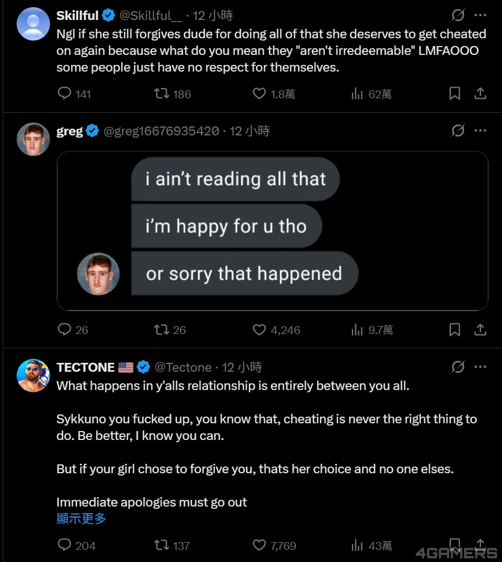Click Grok icon on Skillful's tweet
This screenshot has height=562, width=502.
(458, 15)
